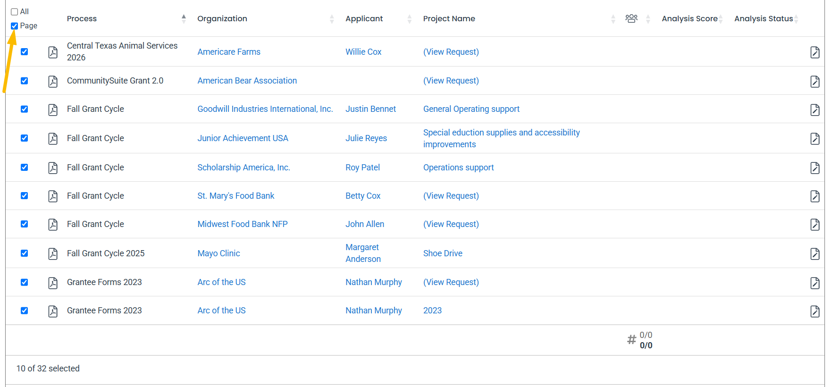Uncheck the Goodwill Industries row checkbox
Screen dimensions: 832x387
click(x=25, y=109)
